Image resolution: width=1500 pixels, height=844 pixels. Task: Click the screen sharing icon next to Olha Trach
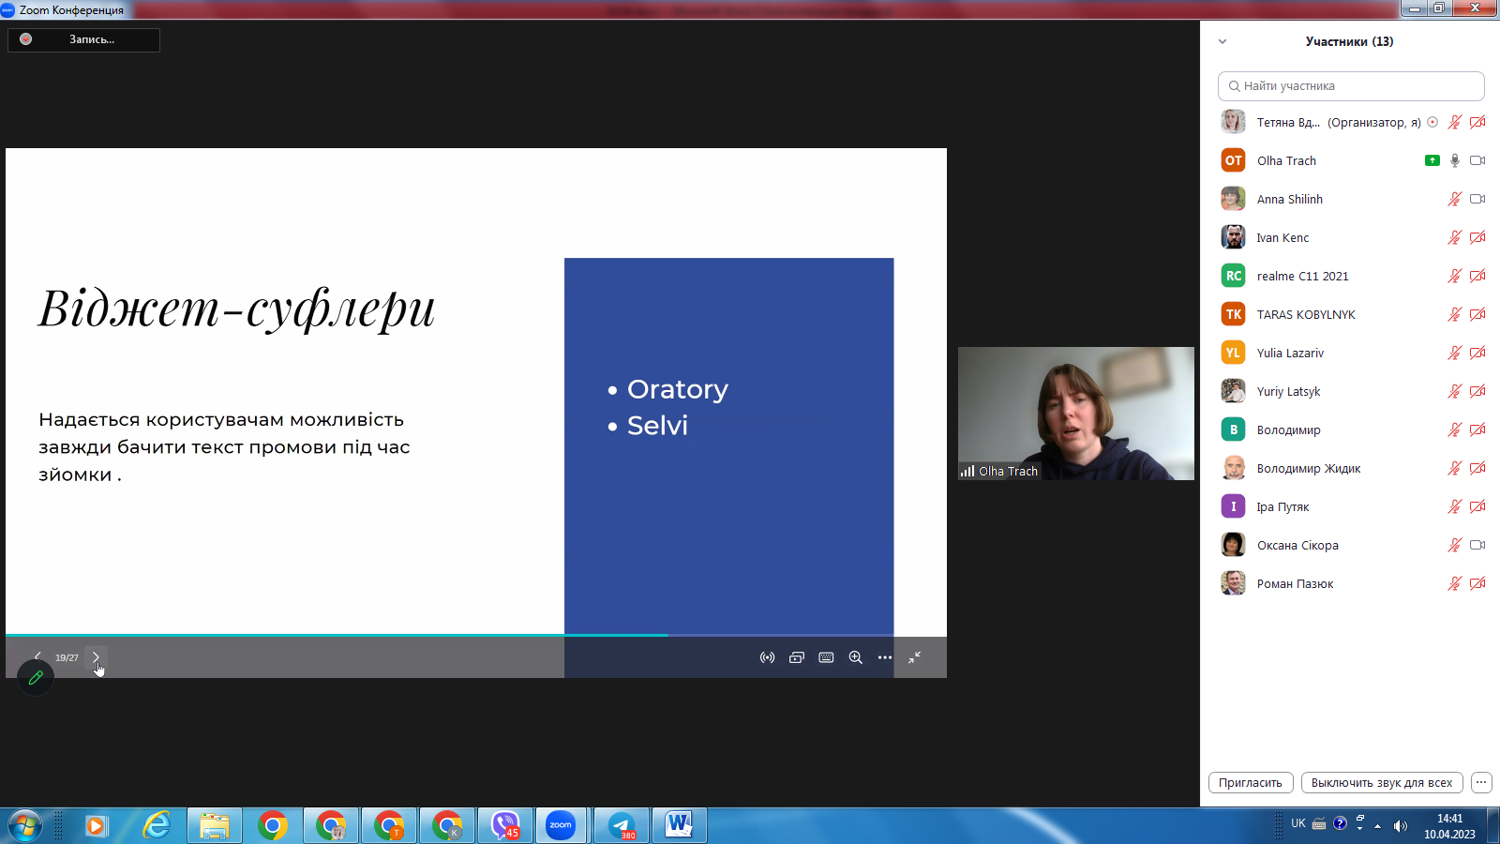(1432, 160)
